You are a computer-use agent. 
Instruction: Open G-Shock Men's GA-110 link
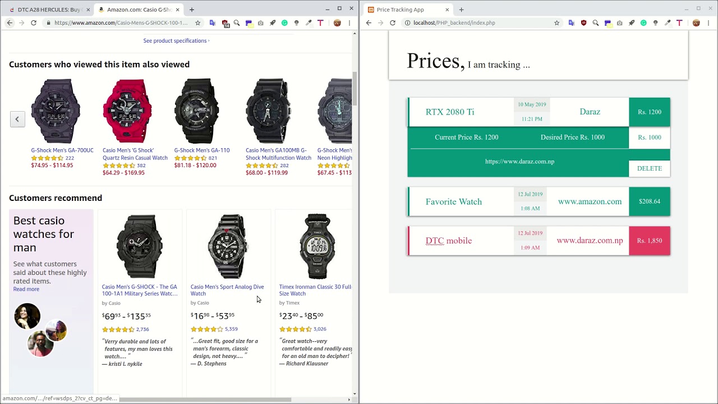coord(202,150)
